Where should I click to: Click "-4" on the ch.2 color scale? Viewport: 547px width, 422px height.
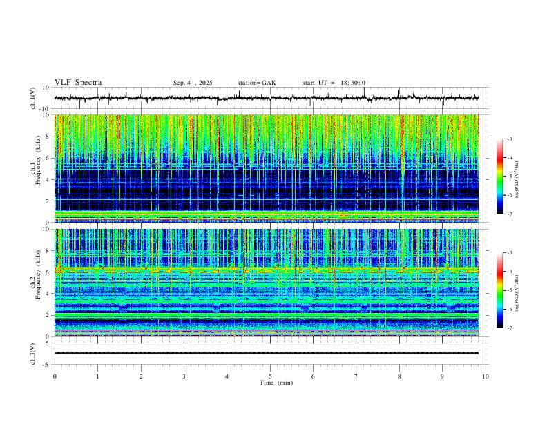(x=509, y=272)
